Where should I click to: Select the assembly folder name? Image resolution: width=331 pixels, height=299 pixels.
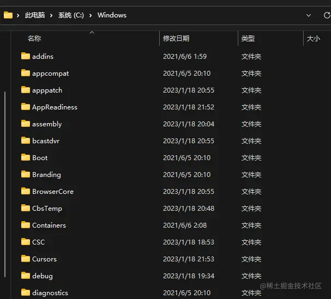pyautogui.click(x=47, y=124)
